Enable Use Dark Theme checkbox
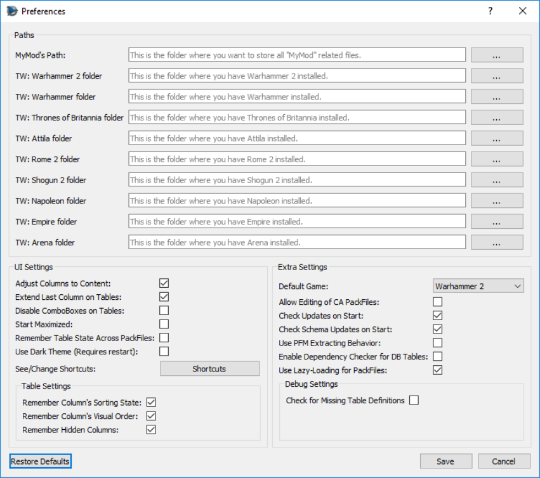 coord(164,351)
